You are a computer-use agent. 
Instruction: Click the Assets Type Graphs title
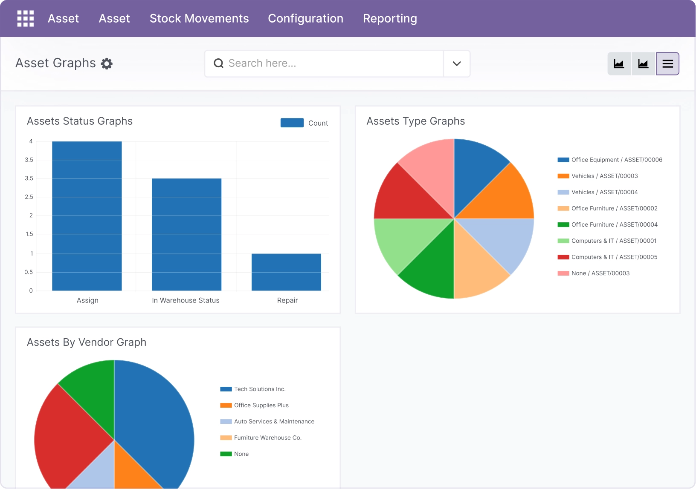[416, 121]
